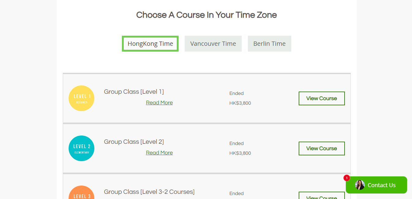Click the Group Class [Level 3-2 Courses] title
412x199 pixels.
point(149,192)
